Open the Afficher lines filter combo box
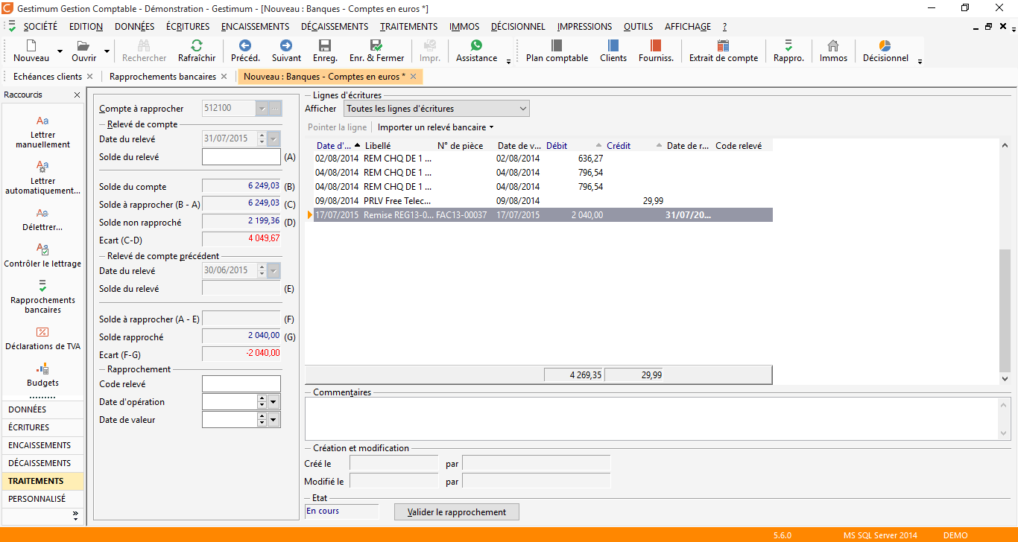This screenshot has height=542, width=1018. coord(436,109)
